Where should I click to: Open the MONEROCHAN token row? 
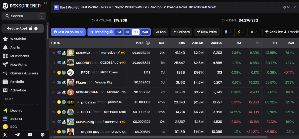click(174, 92)
